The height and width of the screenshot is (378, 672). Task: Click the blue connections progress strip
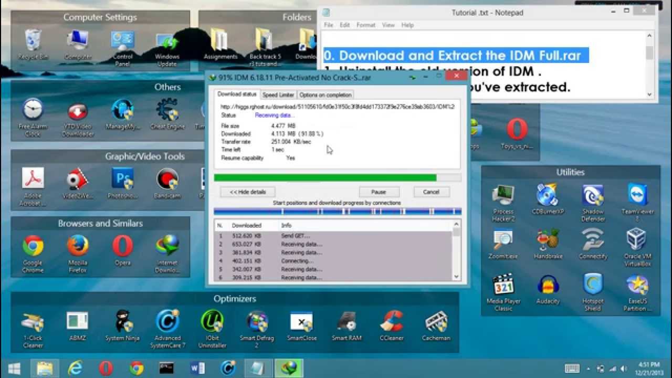[338, 212]
